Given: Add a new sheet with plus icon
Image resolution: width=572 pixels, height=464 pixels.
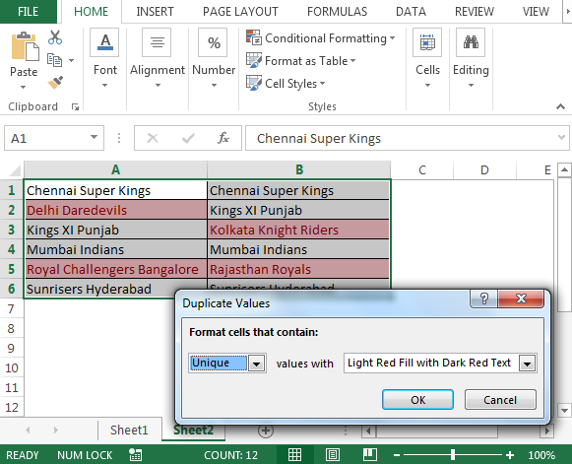Looking at the screenshot, I should (x=266, y=431).
